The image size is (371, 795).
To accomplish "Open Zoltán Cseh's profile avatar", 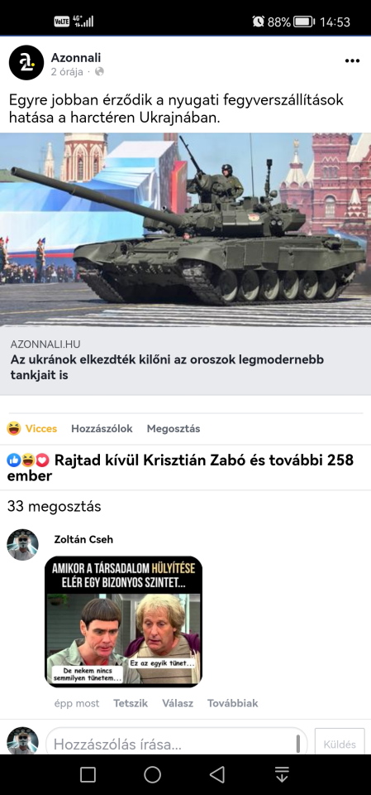I will click(x=23, y=545).
